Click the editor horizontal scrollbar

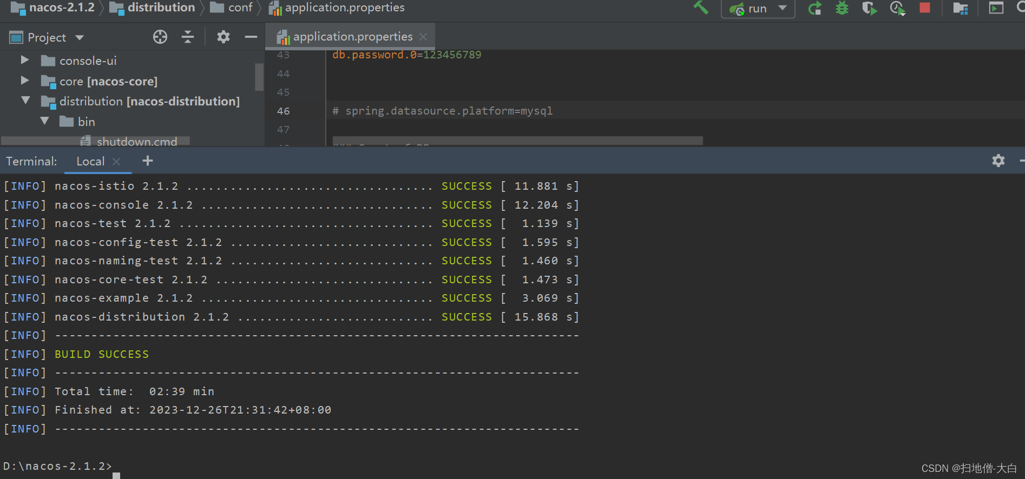click(x=517, y=141)
